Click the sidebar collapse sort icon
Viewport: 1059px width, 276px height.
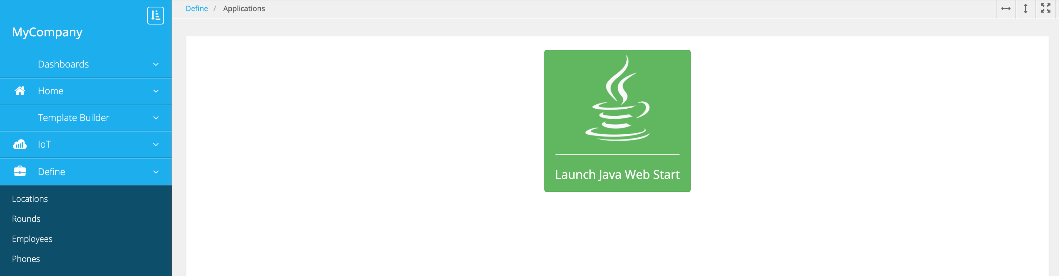coord(155,16)
